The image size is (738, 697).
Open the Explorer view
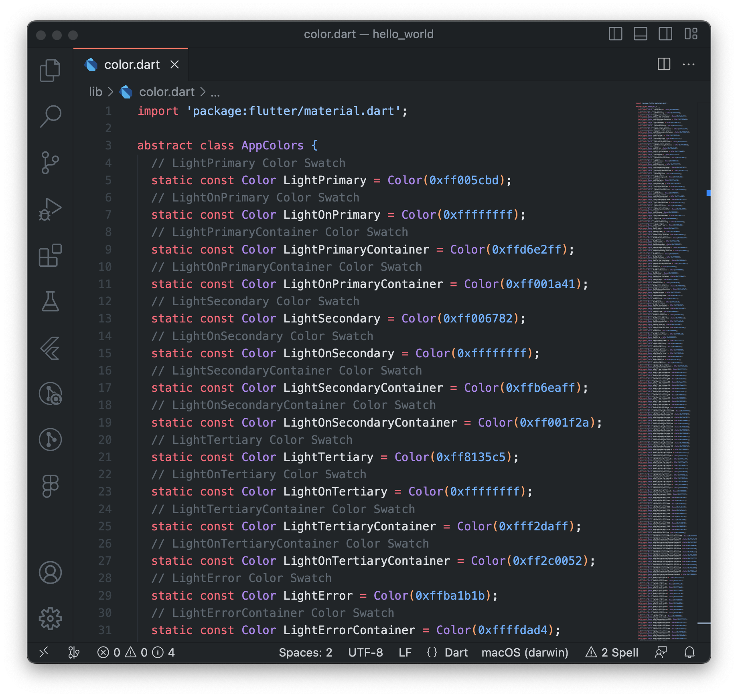pos(50,70)
